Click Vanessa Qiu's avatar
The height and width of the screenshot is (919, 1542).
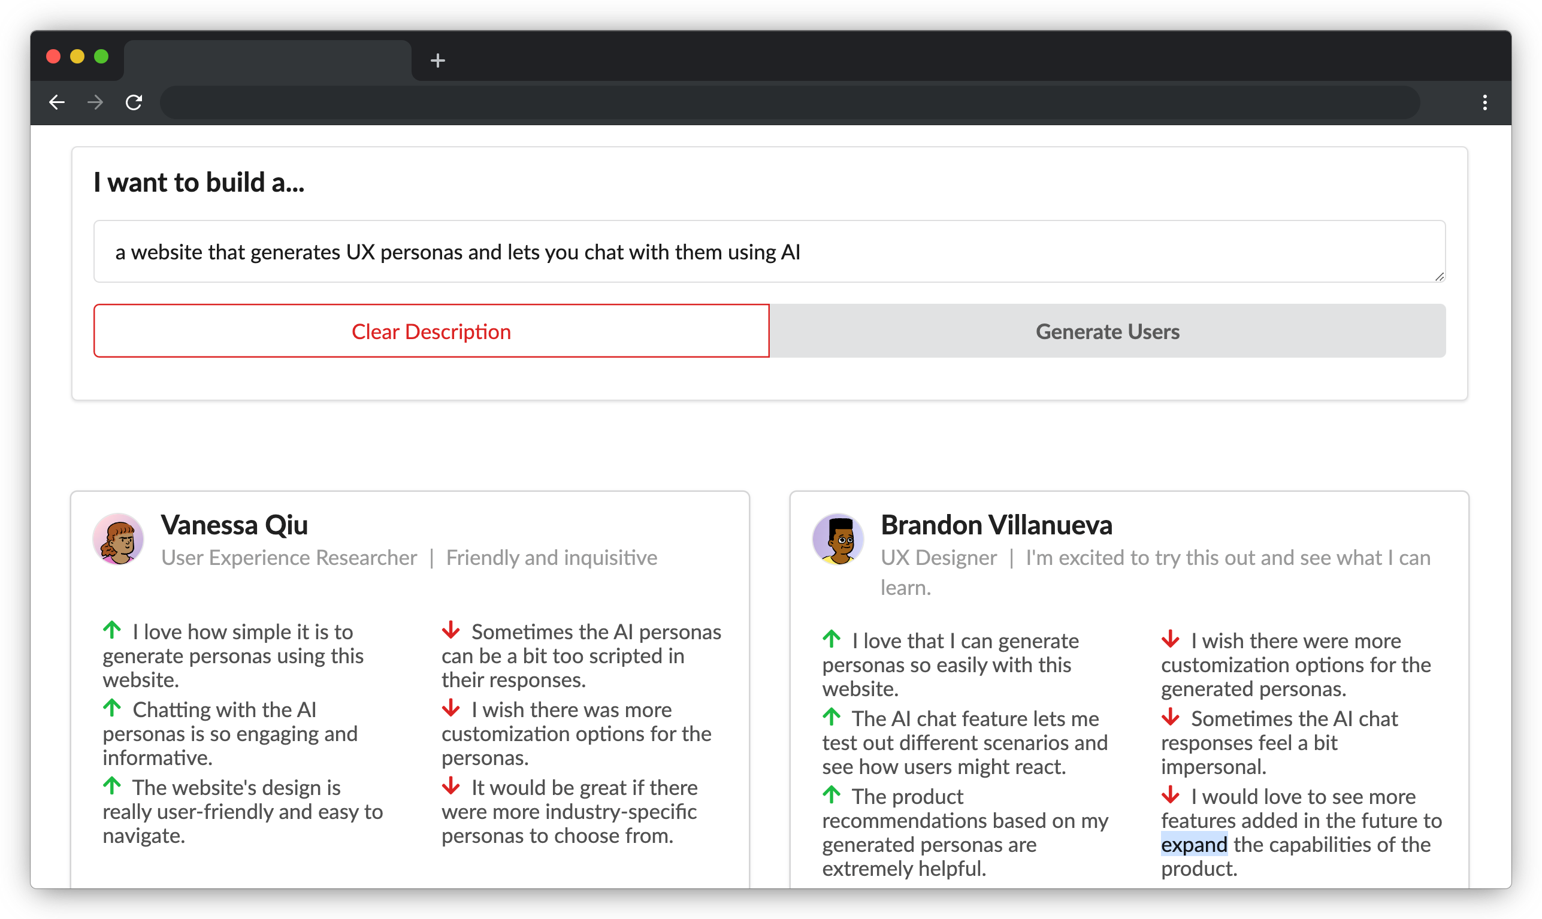point(118,539)
